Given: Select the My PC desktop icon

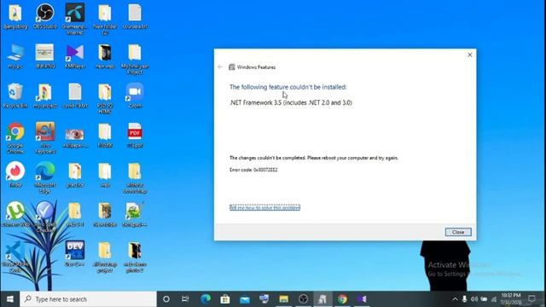Looking at the screenshot, I should click(x=15, y=56).
